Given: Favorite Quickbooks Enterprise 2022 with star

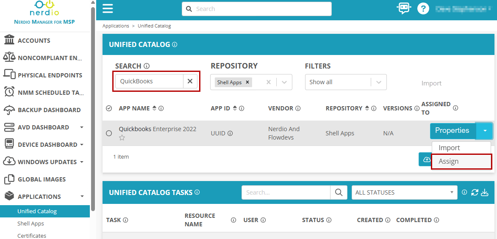Looking at the screenshot, I should tap(122, 138).
